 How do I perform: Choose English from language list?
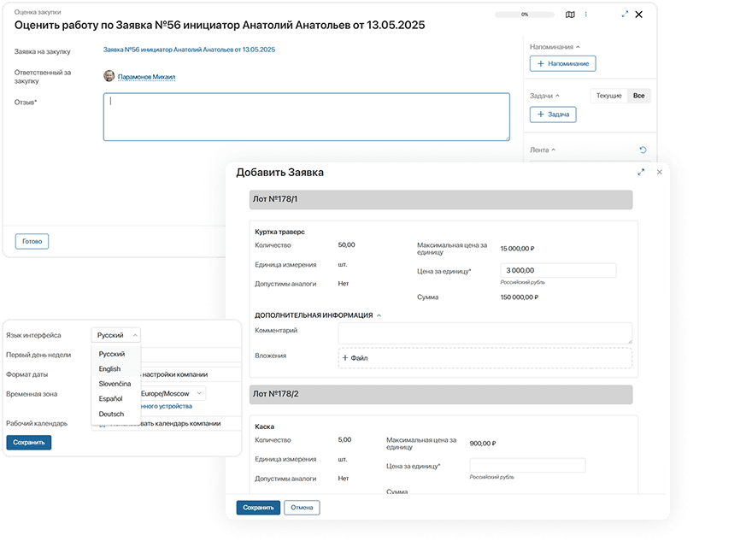coord(110,368)
